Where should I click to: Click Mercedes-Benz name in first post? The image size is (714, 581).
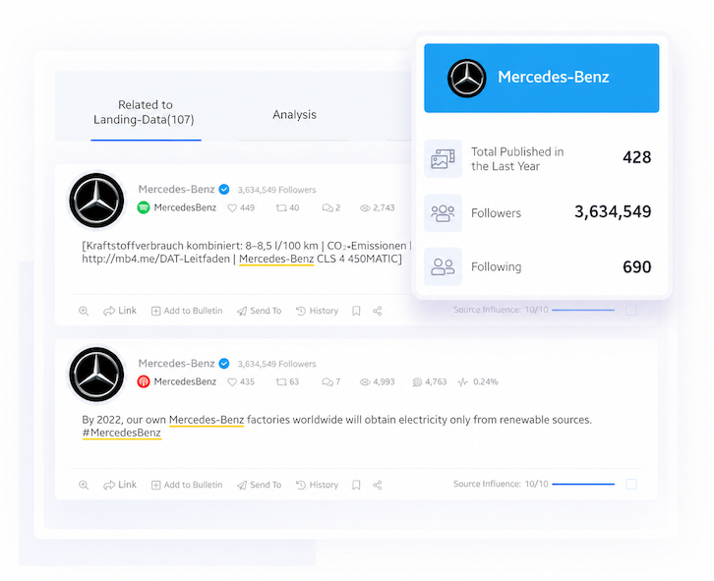[x=176, y=189]
